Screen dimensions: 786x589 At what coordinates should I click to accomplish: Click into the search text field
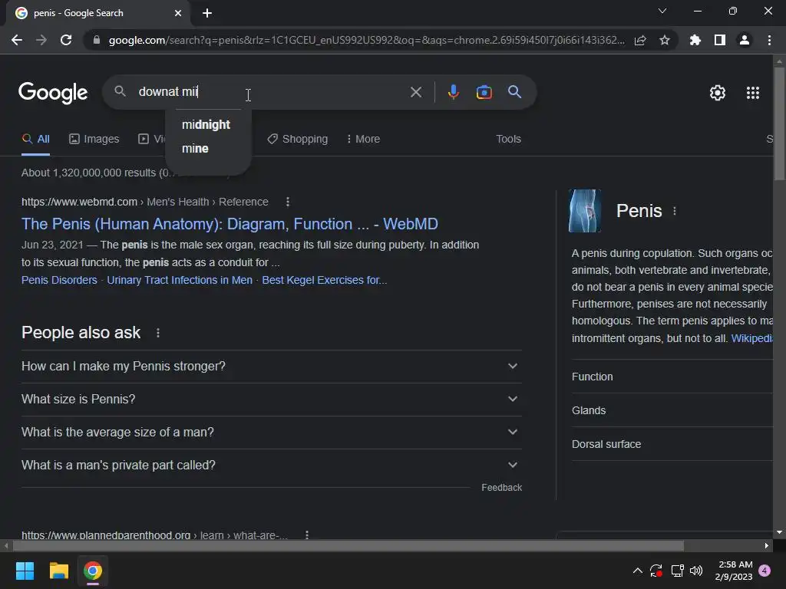271,92
